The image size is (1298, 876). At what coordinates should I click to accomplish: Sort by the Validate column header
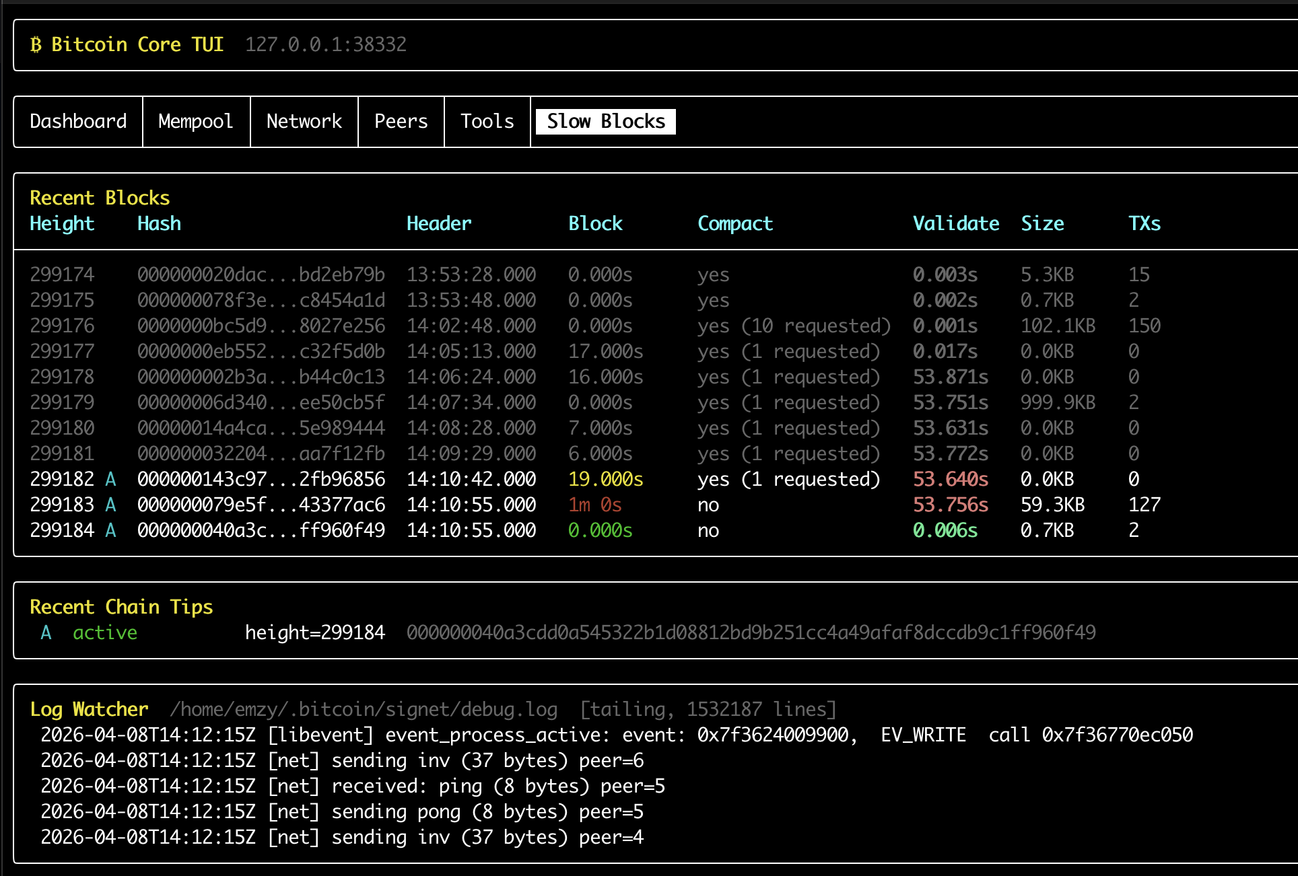click(x=955, y=223)
